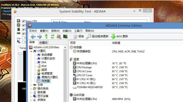Go forward with the blue right arrow

[x=40, y=37]
